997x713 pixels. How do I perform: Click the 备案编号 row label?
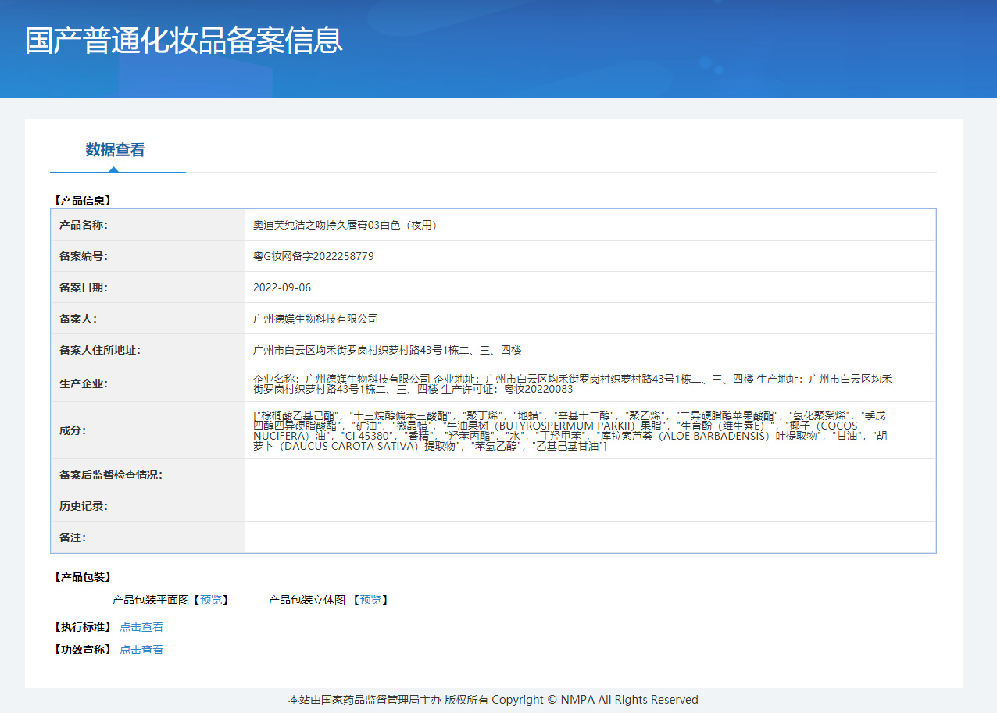coord(84,256)
